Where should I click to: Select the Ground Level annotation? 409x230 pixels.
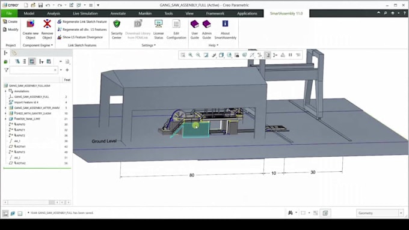tap(104, 141)
